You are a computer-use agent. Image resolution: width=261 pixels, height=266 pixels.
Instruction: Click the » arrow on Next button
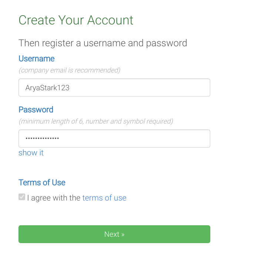coord(123,235)
